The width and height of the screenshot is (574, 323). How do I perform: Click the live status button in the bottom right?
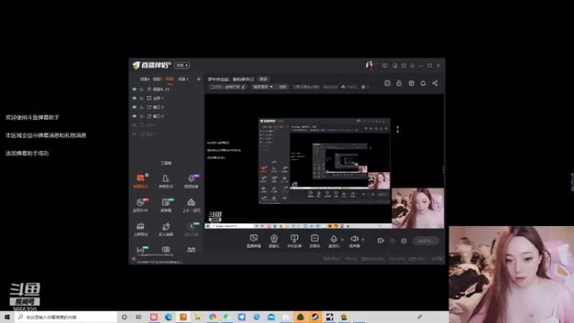pyautogui.click(x=425, y=241)
